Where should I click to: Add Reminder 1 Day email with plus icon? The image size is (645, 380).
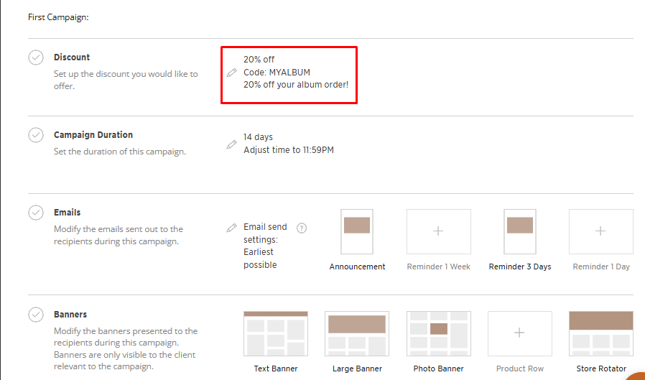600,231
